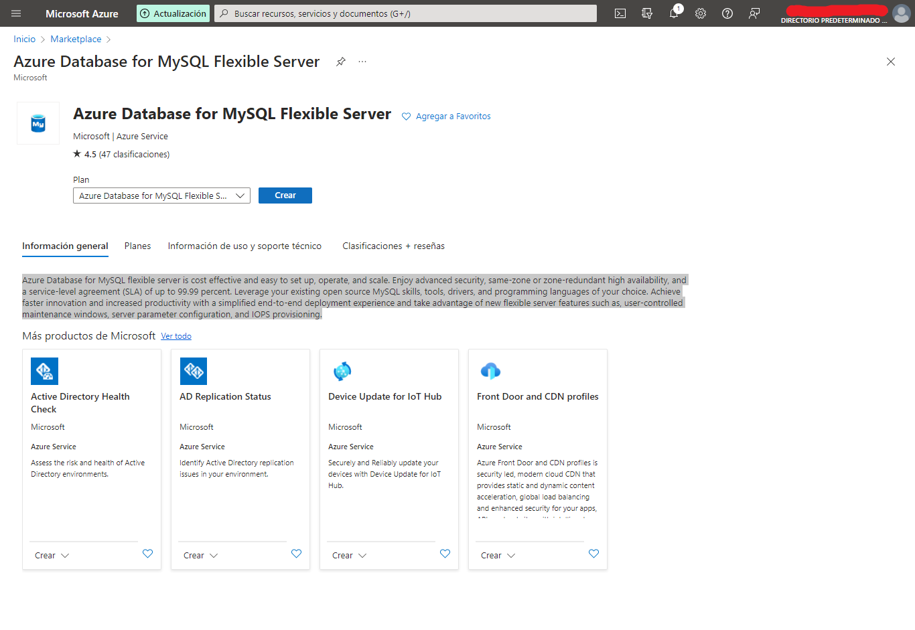Expand Crear on Front Door and CDN card

(498, 556)
